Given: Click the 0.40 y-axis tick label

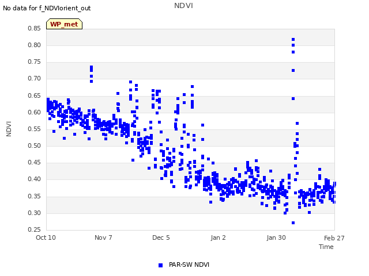Looking at the screenshot, I should point(34,179).
